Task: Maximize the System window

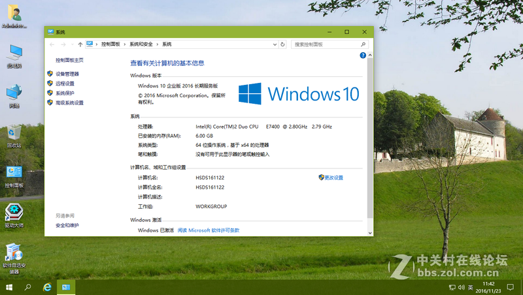Action: (347, 32)
